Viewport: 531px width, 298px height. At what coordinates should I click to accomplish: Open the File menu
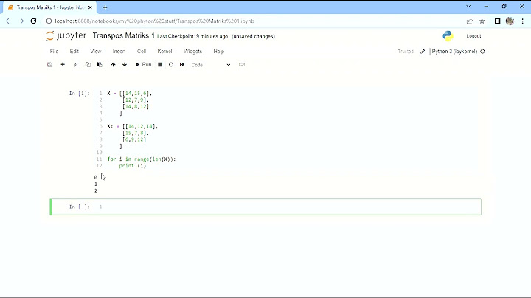pyautogui.click(x=54, y=52)
